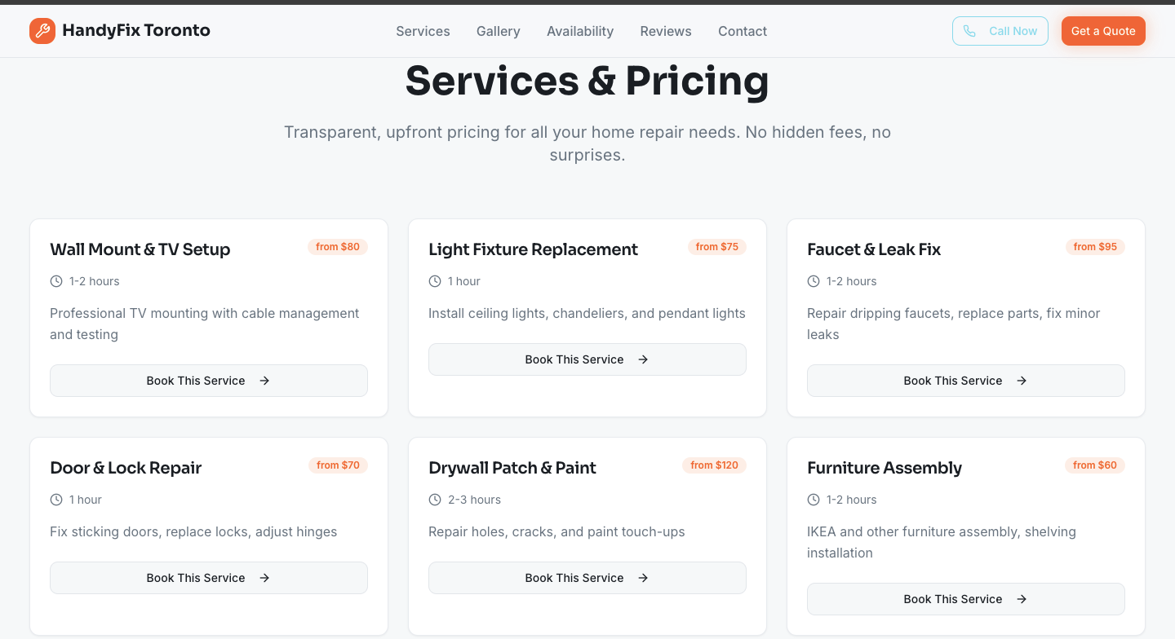Click the HandyFix wrench logo icon
The image size is (1175, 639).
pyautogui.click(x=42, y=31)
